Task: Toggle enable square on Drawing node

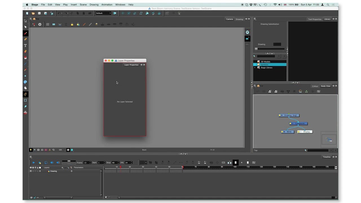Action: (x=279, y=115)
